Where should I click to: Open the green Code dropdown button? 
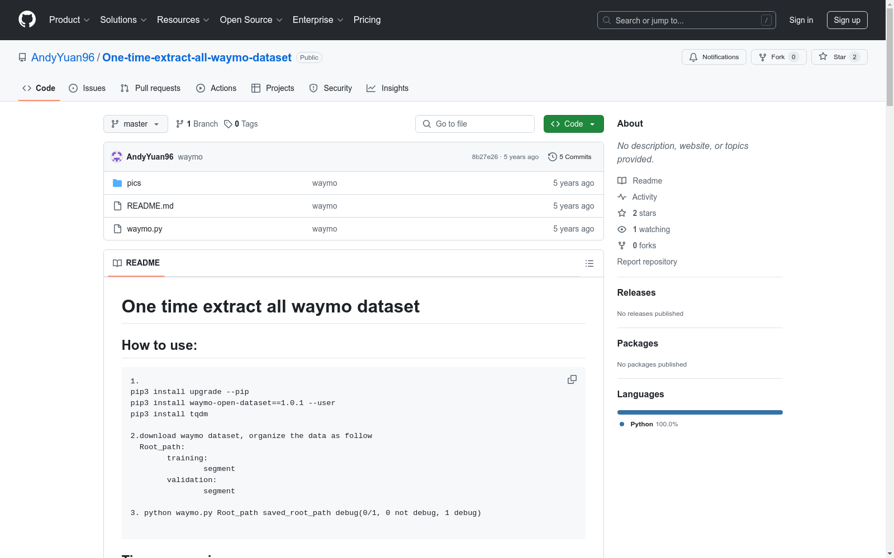[573, 124]
